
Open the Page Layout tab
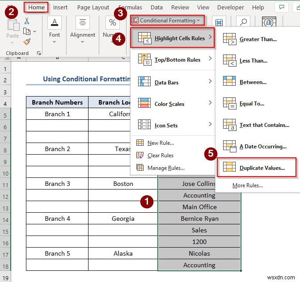[93, 8]
